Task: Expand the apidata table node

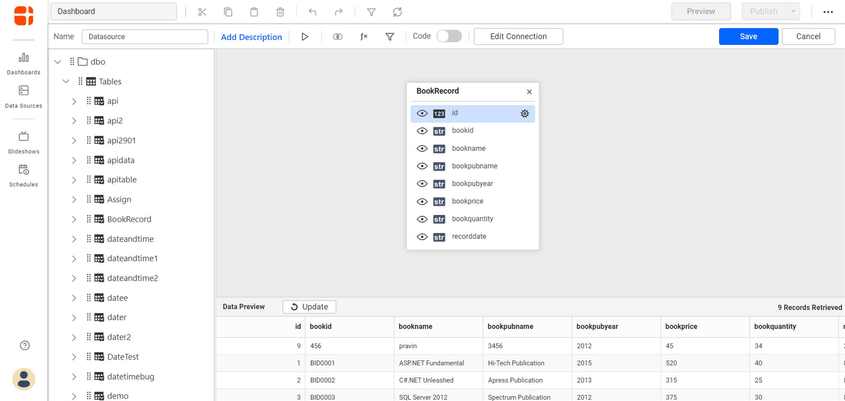Action: pyautogui.click(x=74, y=160)
